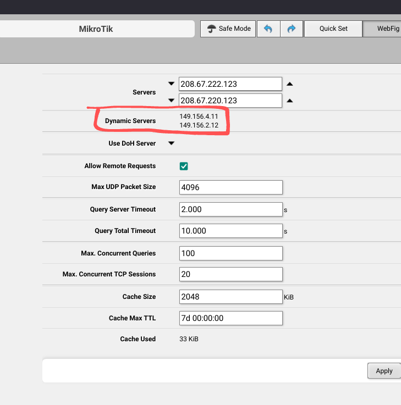
Task: Select dynamic server 149.156.4.11
Action: click(x=199, y=116)
